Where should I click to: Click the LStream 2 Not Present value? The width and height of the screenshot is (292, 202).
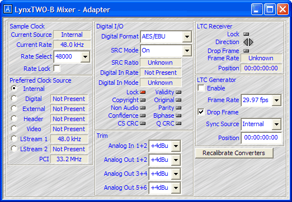[x=69, y=149]
